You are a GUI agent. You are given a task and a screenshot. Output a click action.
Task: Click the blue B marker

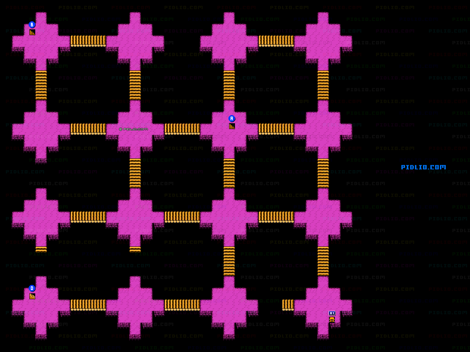pyautogui.click(x=32, y=25)
